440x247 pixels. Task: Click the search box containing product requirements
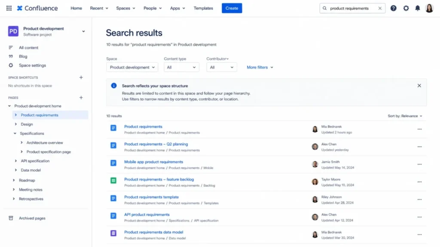click(x=352, y=8)
